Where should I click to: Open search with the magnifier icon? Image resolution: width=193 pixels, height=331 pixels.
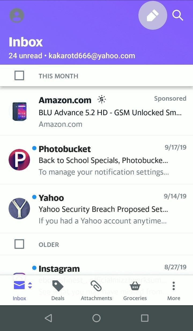177,16
